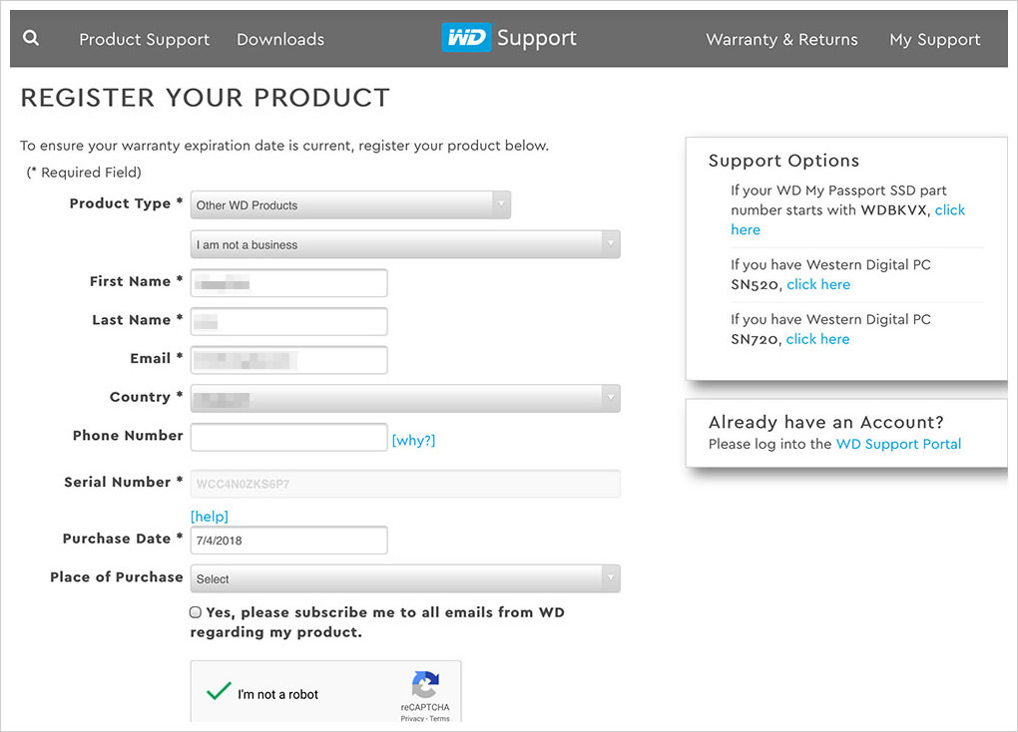The height and width of the screenshot is (732, 1018).
Task: Expand the Product Type dropdown
Action: click(x=350, y=205)
